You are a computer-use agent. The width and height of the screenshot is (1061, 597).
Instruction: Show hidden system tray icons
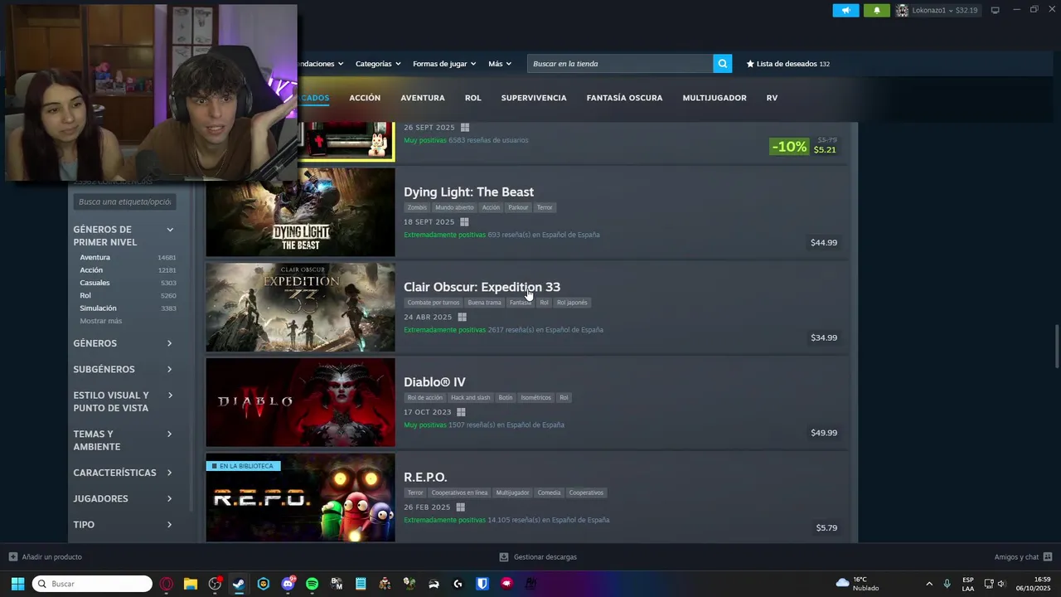coord(929,584)
